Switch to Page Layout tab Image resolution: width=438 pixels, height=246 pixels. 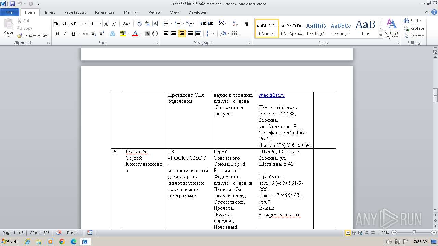[75, 12]
